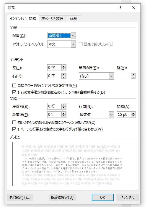
Task: Enable 同じスタイルの場合は段落間にスペースを追加しない checkbox
Action: pos(14,123)
